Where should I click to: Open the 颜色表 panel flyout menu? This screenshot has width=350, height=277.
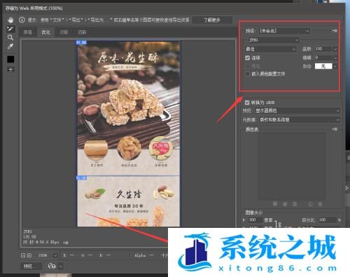[x=335, y=129]
